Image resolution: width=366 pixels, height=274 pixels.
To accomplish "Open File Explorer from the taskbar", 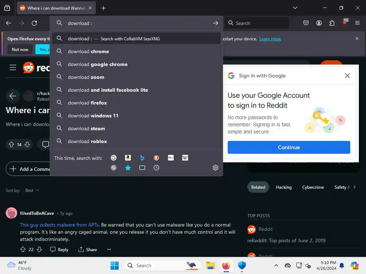I will [210, 265].
